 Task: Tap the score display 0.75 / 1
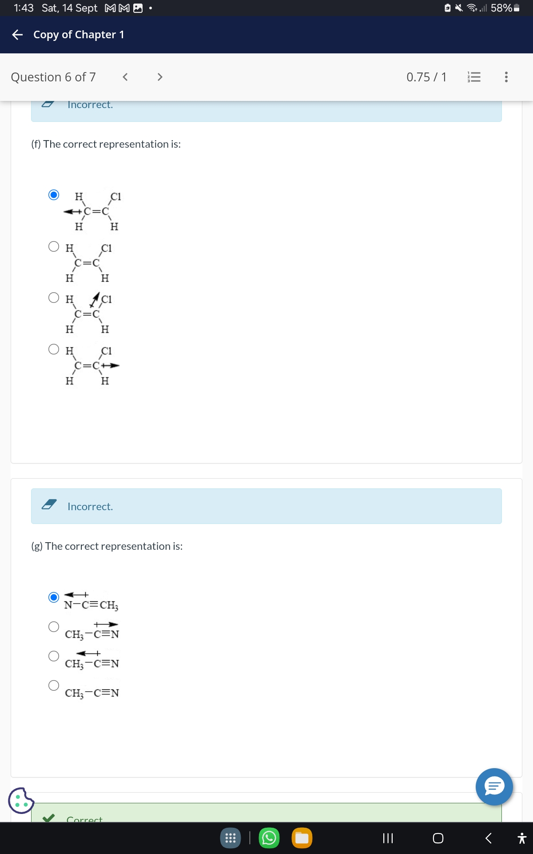[426, 77]
